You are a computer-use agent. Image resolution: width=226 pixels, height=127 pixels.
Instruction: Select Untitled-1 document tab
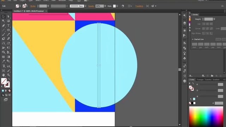click(x=29, y=11)
